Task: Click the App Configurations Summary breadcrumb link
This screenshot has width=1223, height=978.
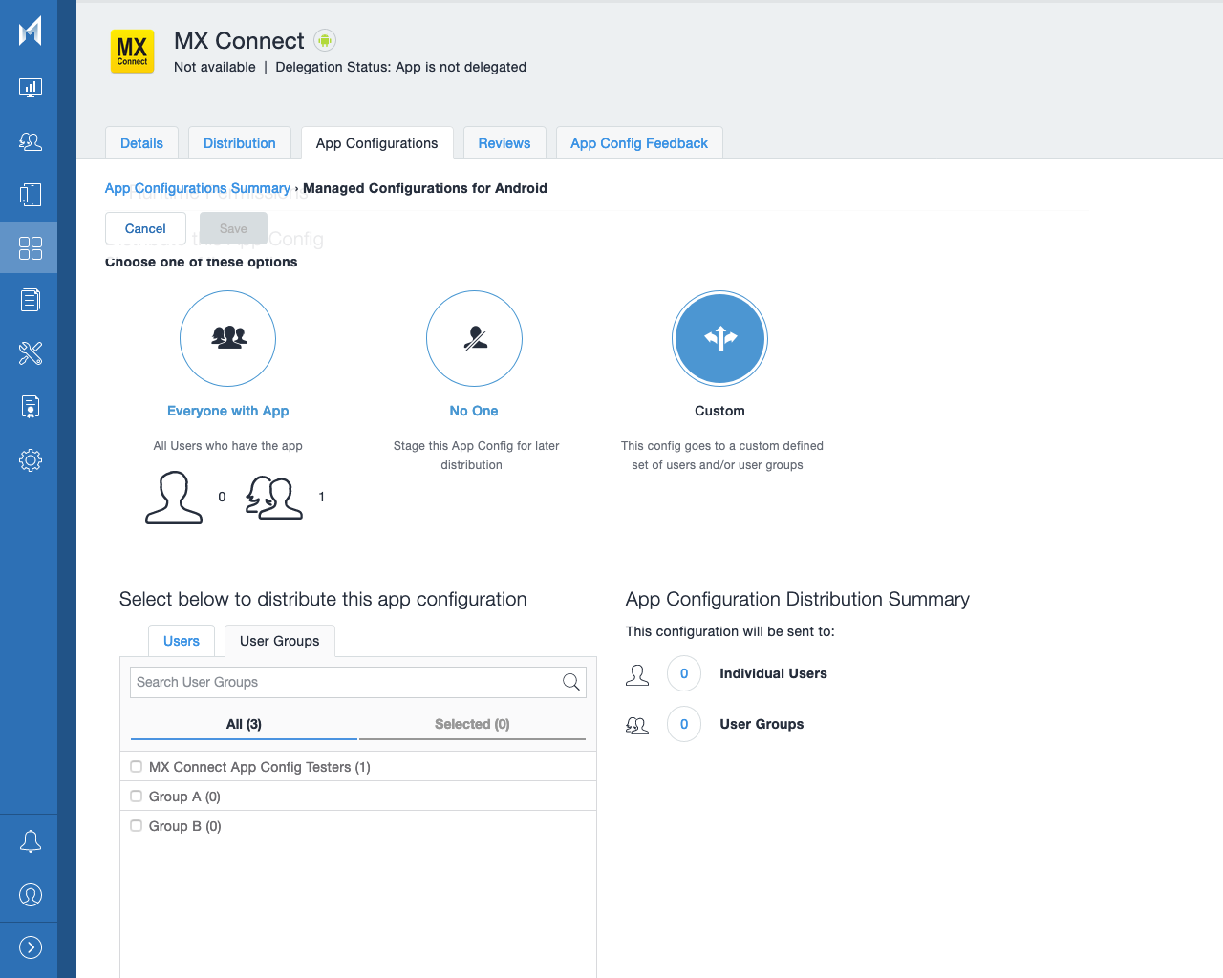Action: pos(198,188)
